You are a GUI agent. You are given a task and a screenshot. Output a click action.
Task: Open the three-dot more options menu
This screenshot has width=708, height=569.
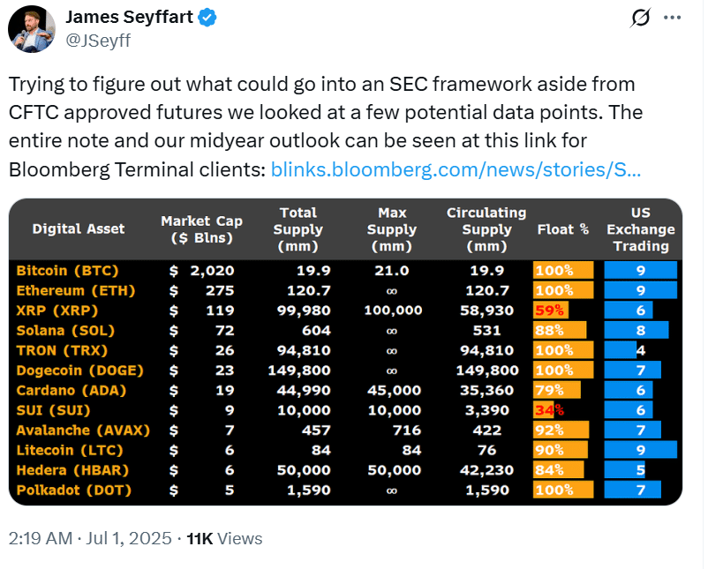[x=673, y=18]
